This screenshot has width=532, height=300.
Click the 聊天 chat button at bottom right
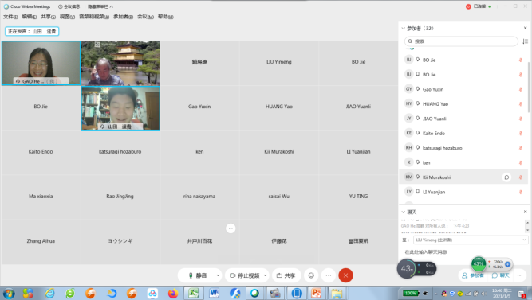(501, 275)
